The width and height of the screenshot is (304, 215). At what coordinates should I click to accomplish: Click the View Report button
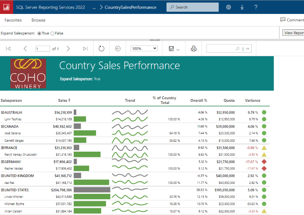coord(294,33)
